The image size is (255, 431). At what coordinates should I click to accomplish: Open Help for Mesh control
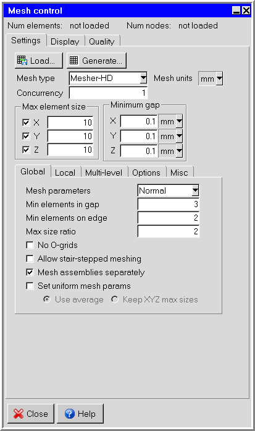coord(80,414)
